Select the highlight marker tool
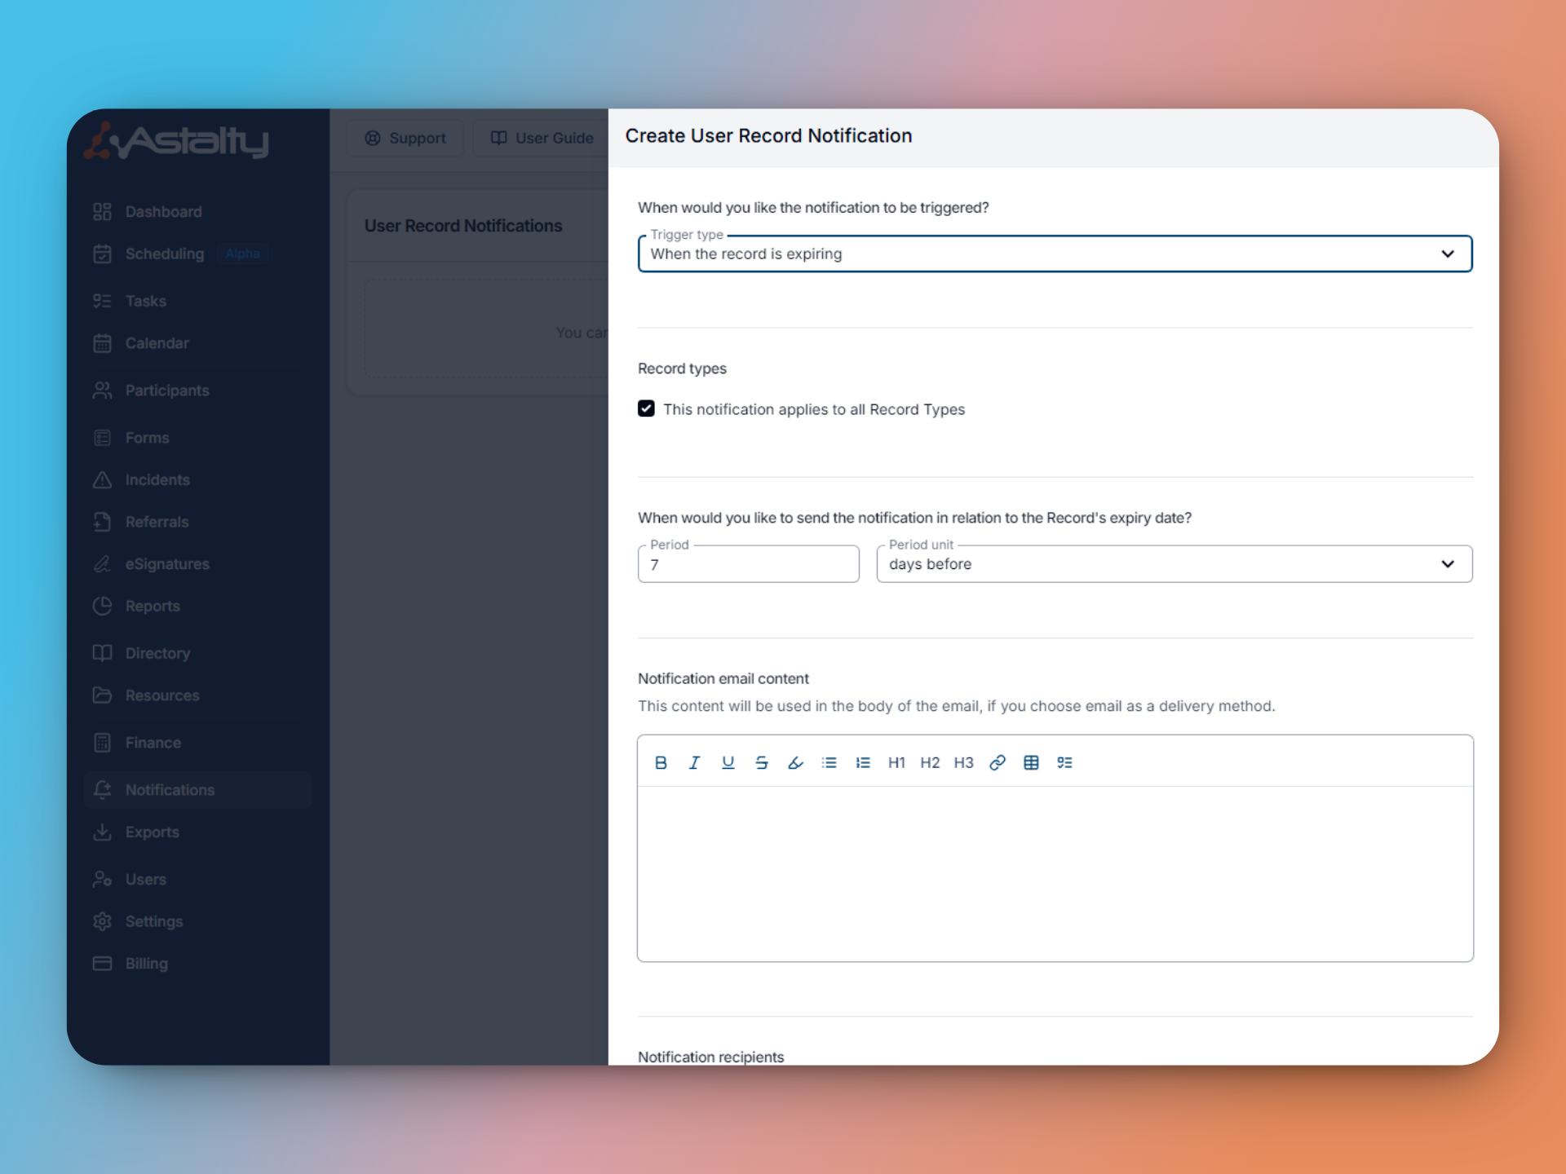The width and height of the screenshot is (1566, 1174). click(x=795, y=762)
